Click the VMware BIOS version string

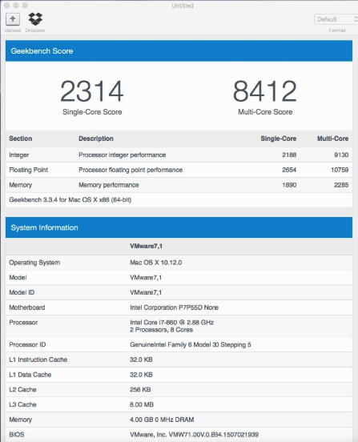194,434
